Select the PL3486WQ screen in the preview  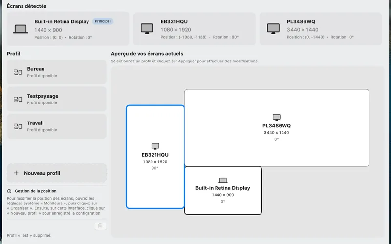point(277,128)
